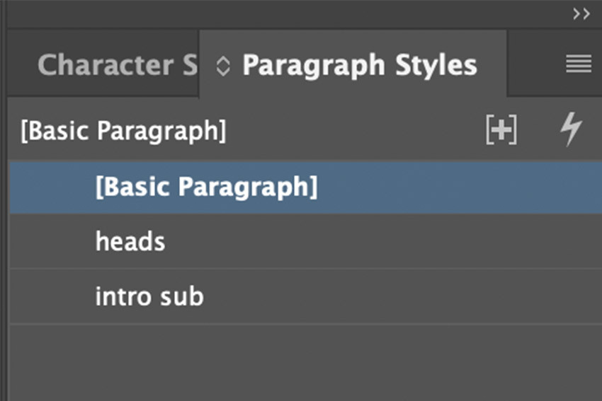Image resolution: width=602 pixels, height=401 pixels.
Task: Collapse the panel using double-arrow icon
Action: click(581, 15)
